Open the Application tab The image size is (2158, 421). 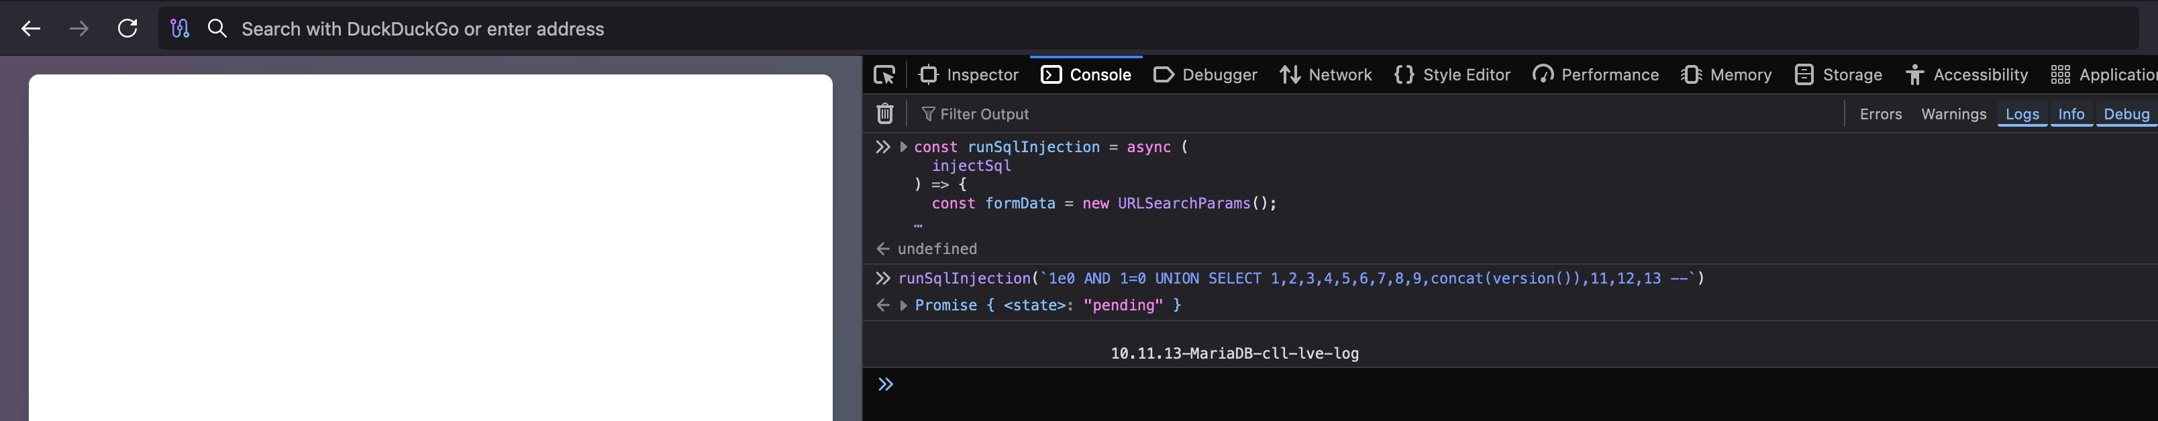click(2103, 75)
